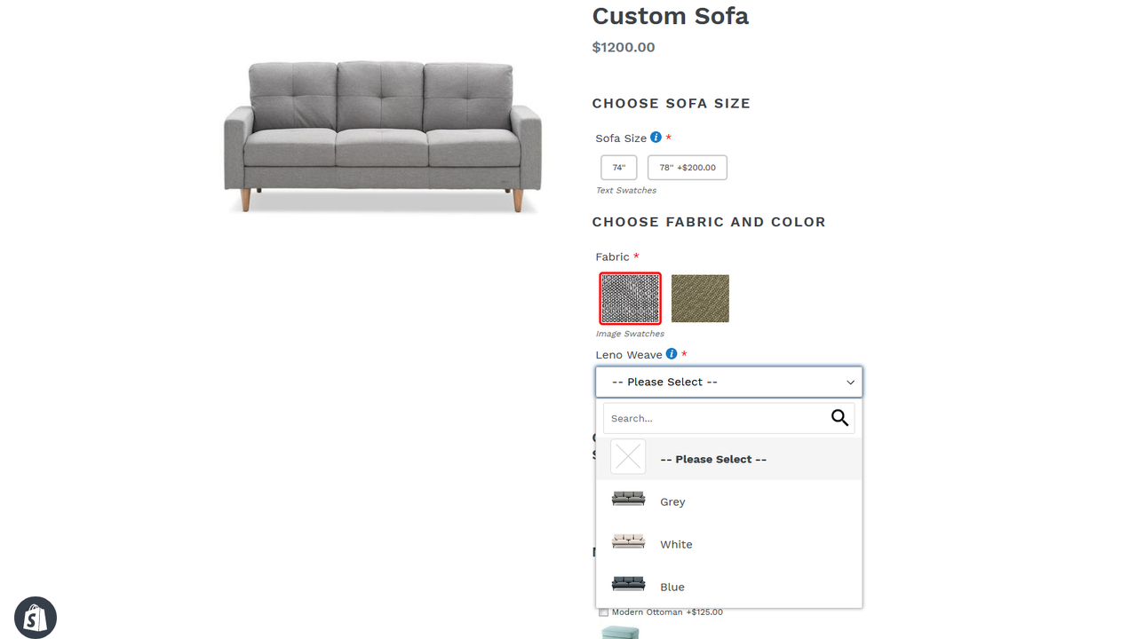Viewport: 1137px width, 639px height.
Task: Choose Grey from the Leno Weave list
Action: (x=672, y=501)
